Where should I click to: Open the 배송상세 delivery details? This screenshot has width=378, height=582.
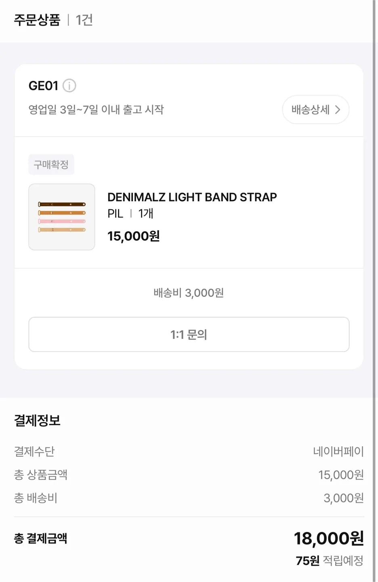click(315, 110)
